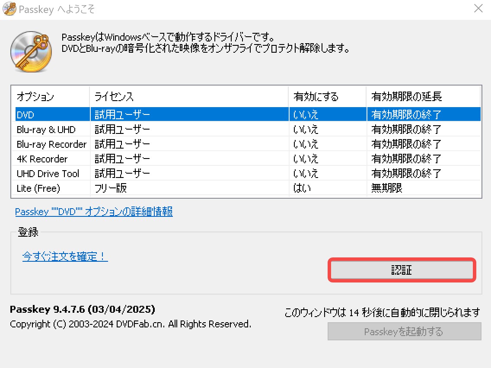The image size is (491, 368).
Task: Open the 今すぐ注文を確定！ link
Action: (65, 256)
